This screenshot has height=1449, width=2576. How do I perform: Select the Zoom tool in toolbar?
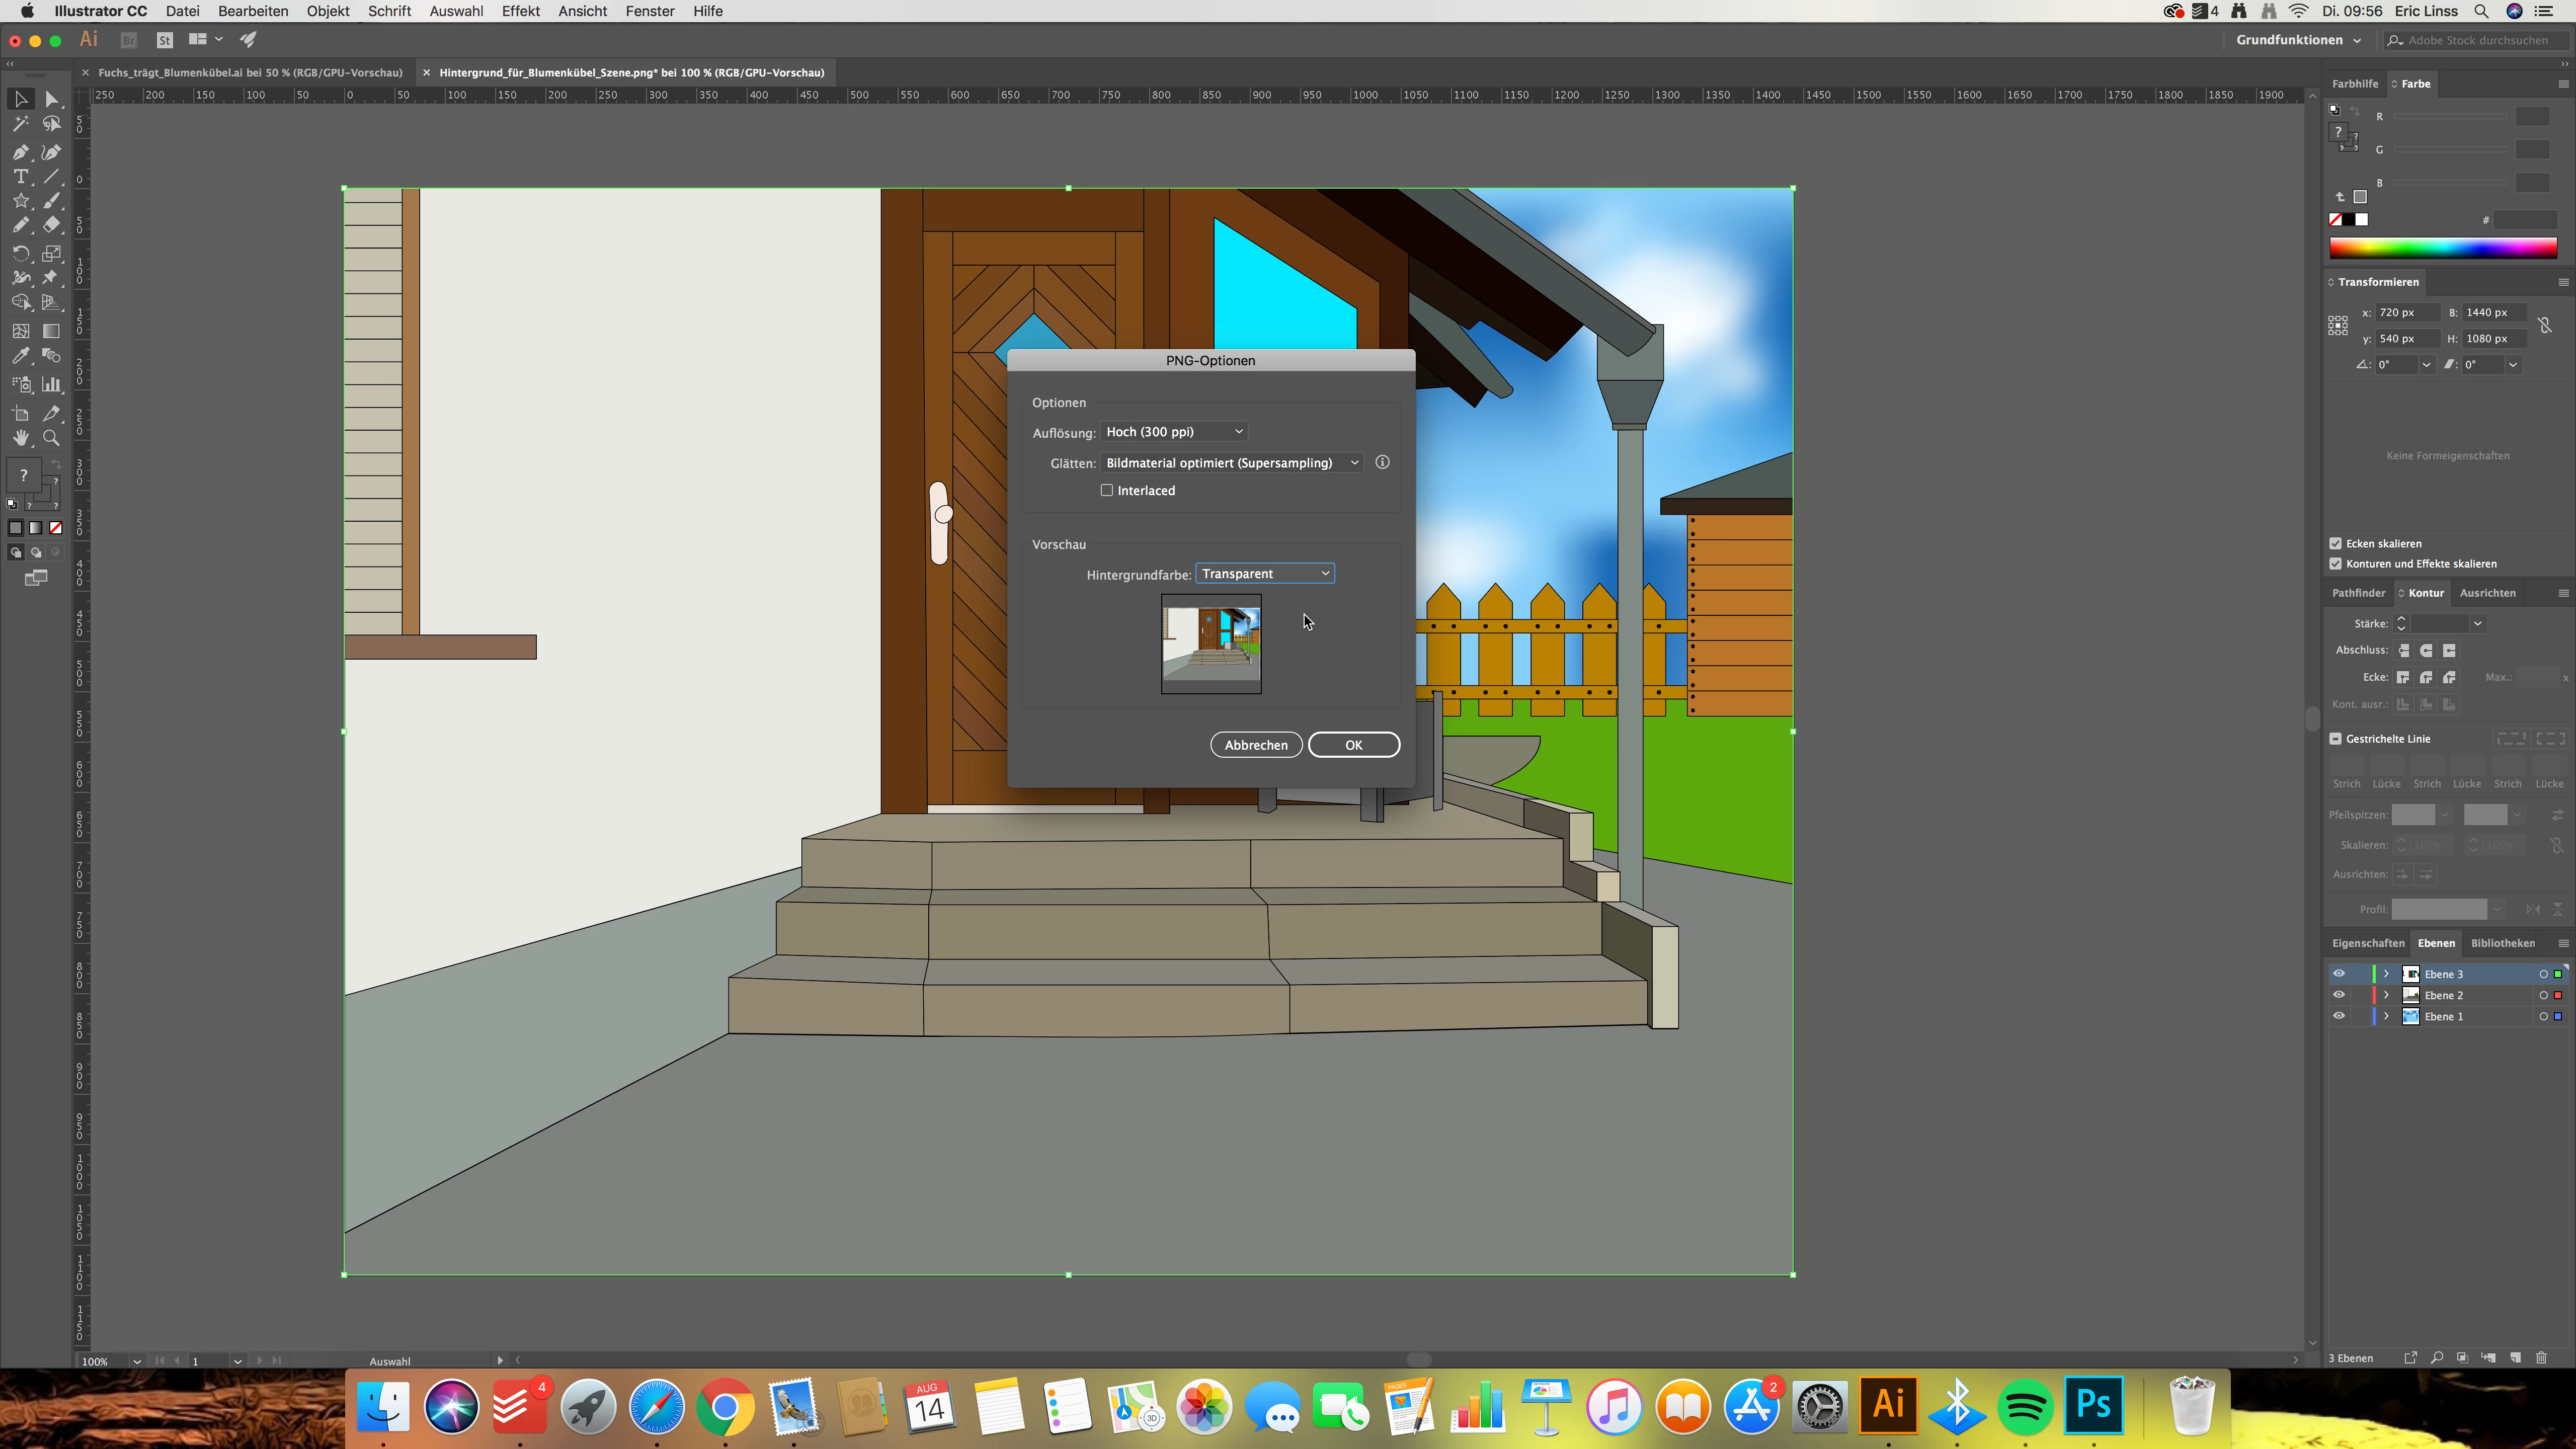click(x=51, y=438)
